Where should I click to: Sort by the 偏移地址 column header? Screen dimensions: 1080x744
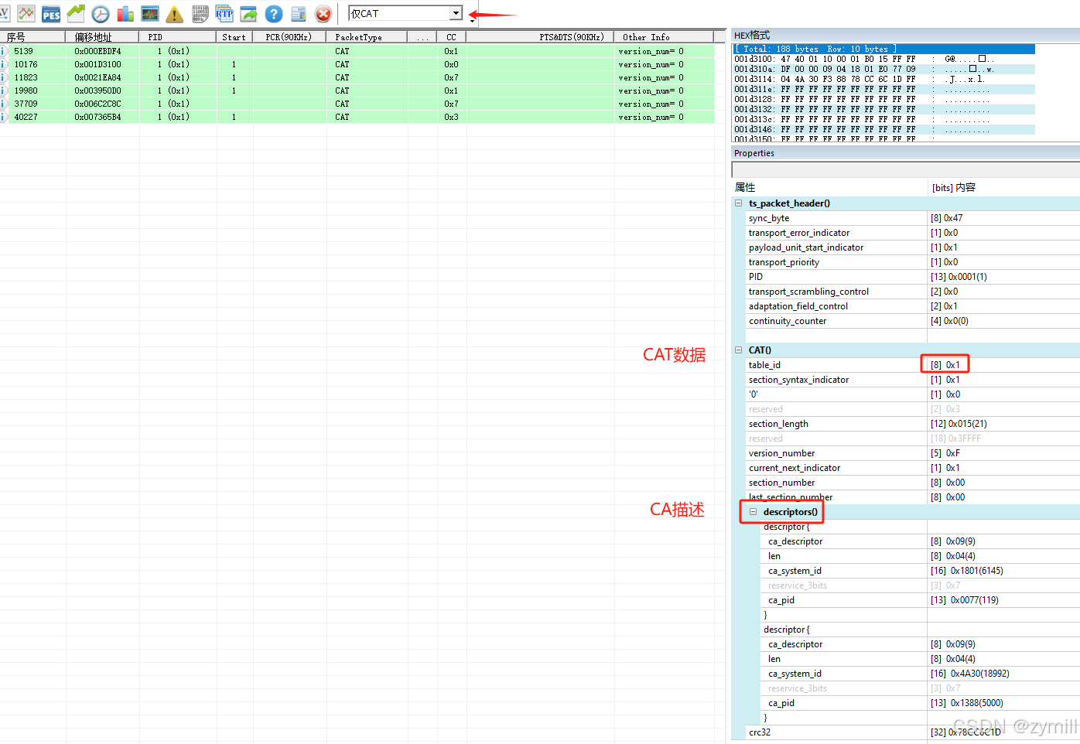102,36
